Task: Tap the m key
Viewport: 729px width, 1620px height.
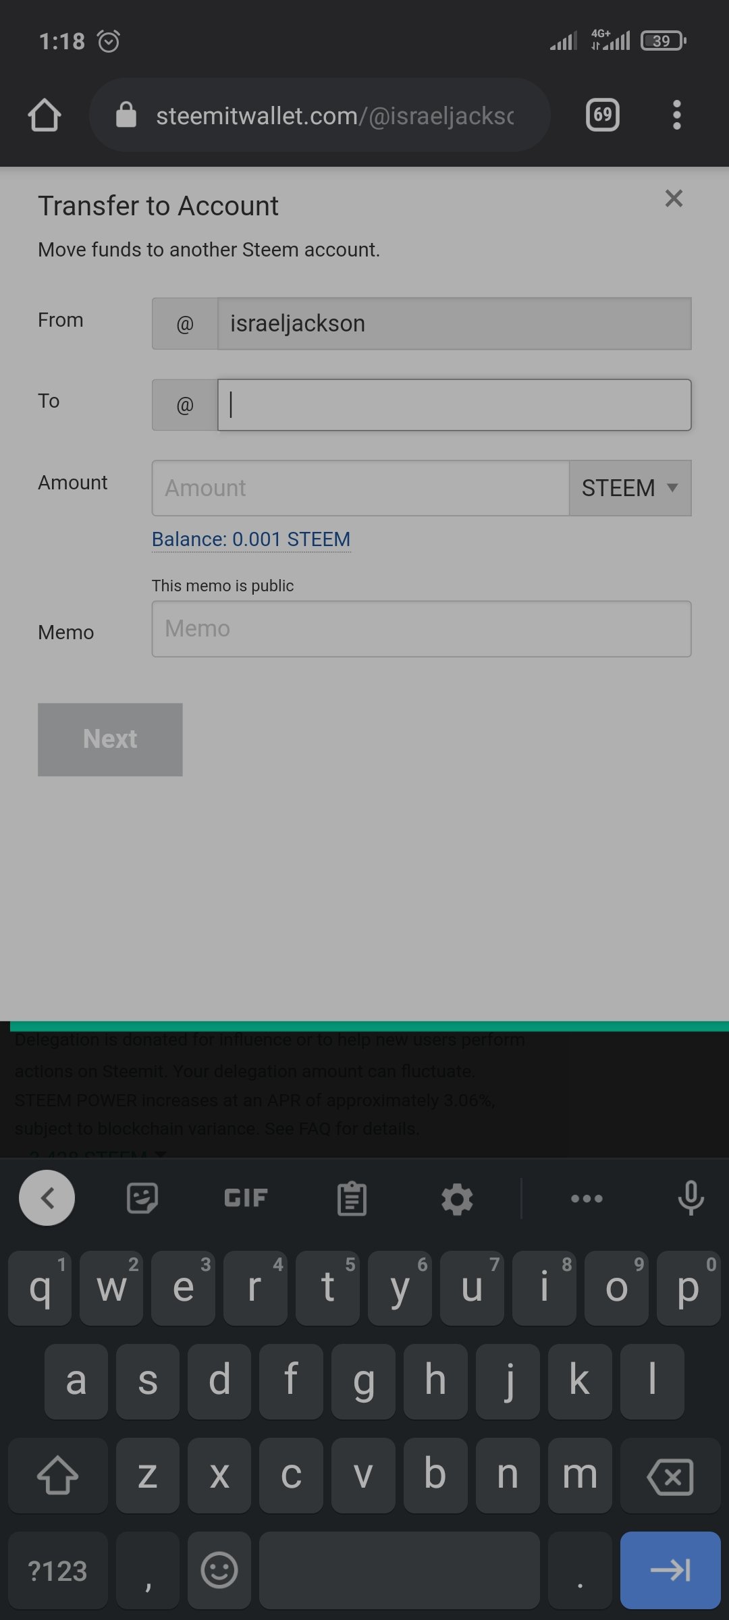Action: tap(580, 1475)
